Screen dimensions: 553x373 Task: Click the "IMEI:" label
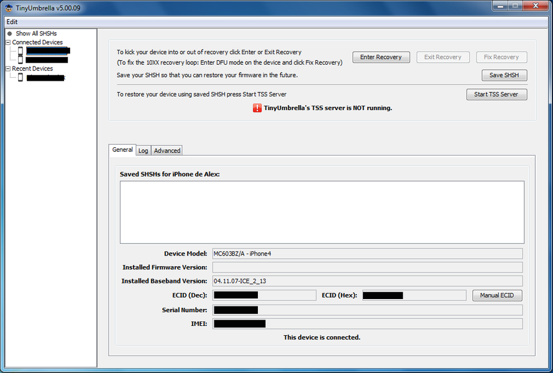(199, 324)
